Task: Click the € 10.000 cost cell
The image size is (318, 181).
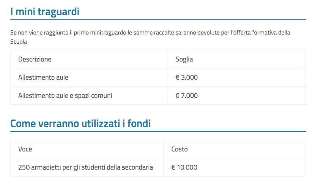Action: [x=184, y=167]
